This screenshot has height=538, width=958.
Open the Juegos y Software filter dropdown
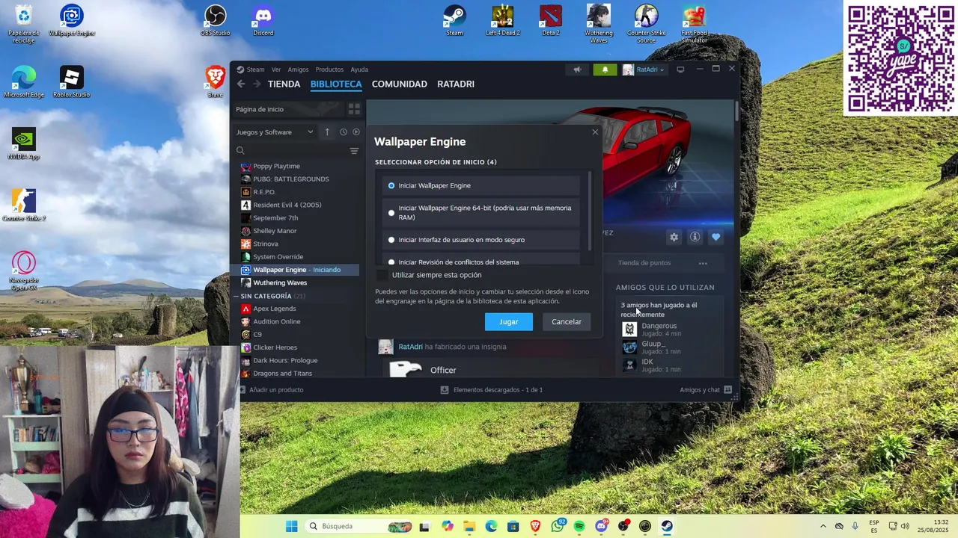point(275,132)
